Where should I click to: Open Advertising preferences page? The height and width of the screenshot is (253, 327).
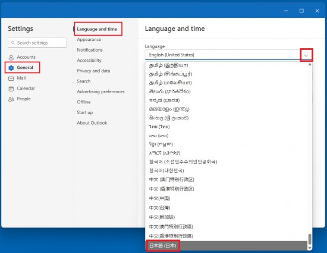pyautogui.click(x=100, y=91)
